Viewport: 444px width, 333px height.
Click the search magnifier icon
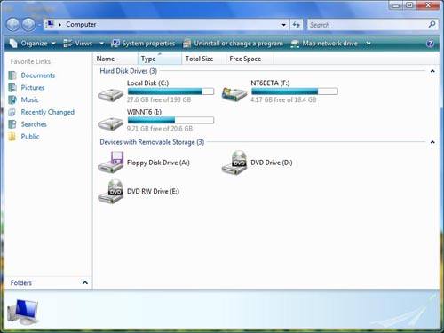[x=432, y=25]
